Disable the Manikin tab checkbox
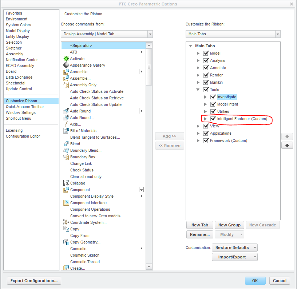 coord(206,82)
